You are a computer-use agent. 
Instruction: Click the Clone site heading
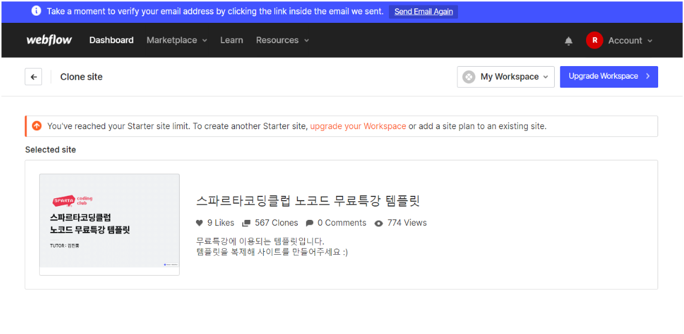(x=82, y=77)
